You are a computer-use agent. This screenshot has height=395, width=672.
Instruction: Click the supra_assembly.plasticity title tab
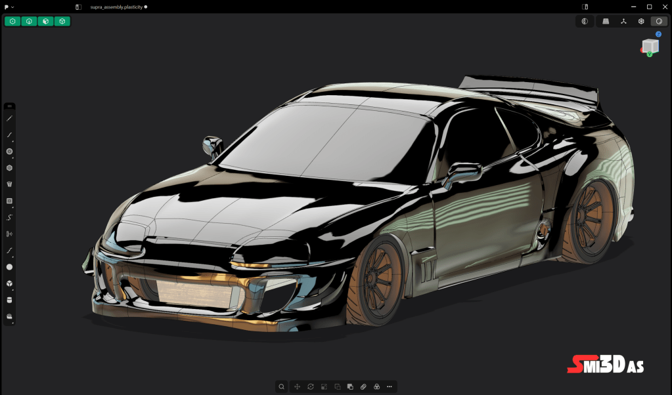click(117, 7)
